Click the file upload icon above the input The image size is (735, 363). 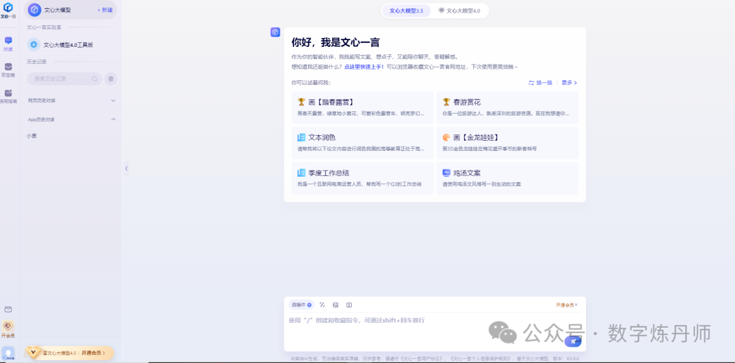coord(349,305)
